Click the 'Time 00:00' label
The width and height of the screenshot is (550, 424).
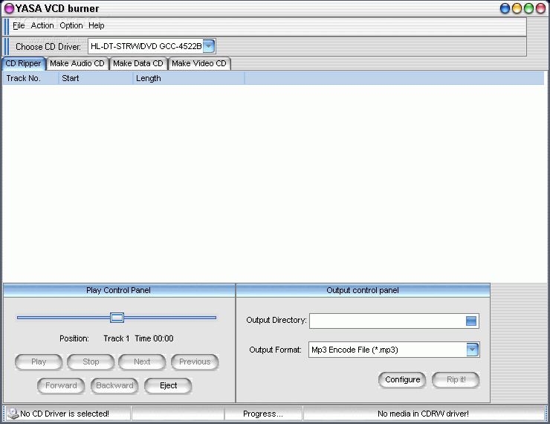point(154,338)
